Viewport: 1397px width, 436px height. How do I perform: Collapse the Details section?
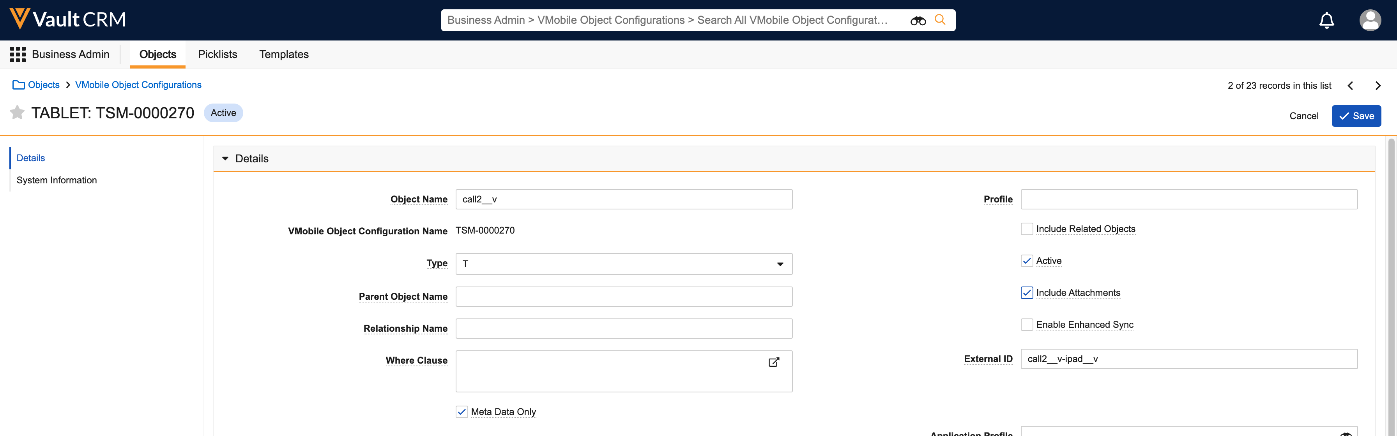[x=226, y=159]
